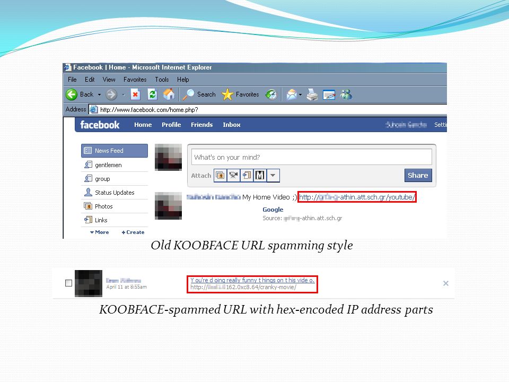Click the sender avatar in message row
The width and height of the screenshot is (509, 382).
tap(89, 283)
